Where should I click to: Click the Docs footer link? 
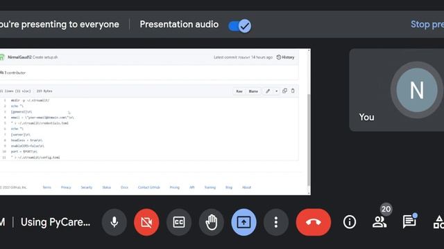(124, 187)
